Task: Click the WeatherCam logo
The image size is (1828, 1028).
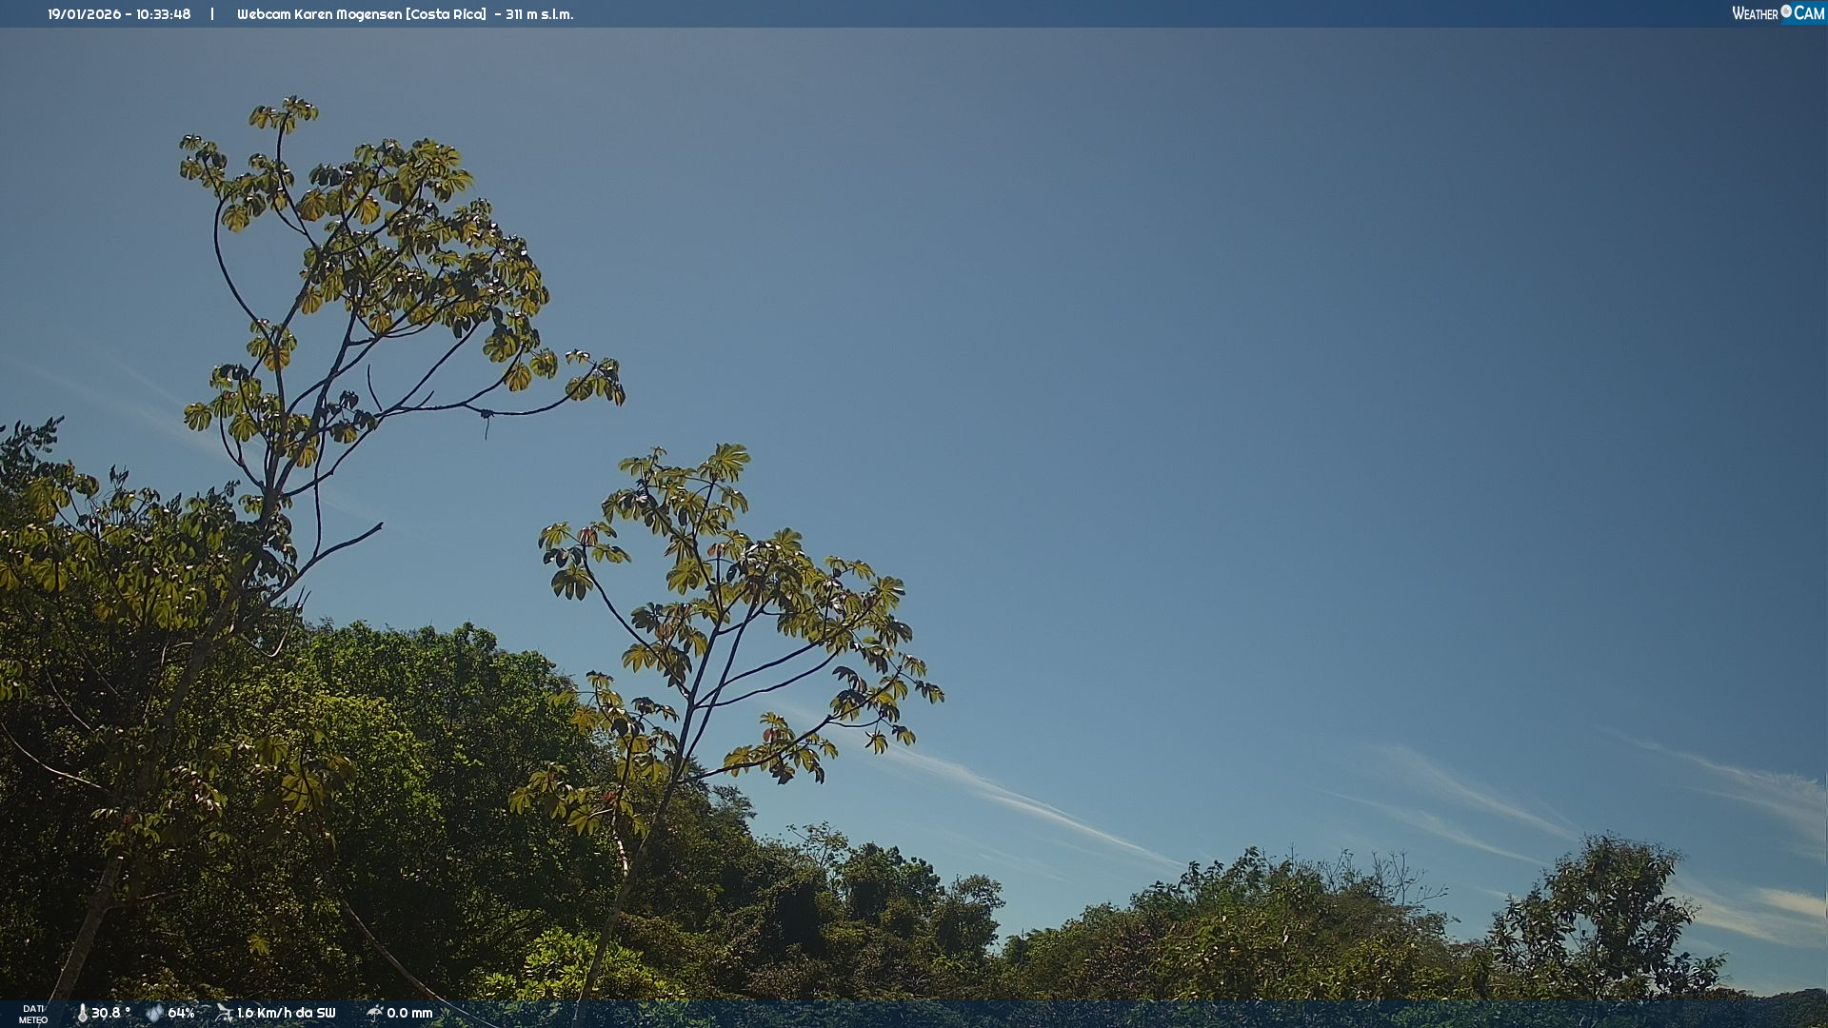Action: (1778, 13)
